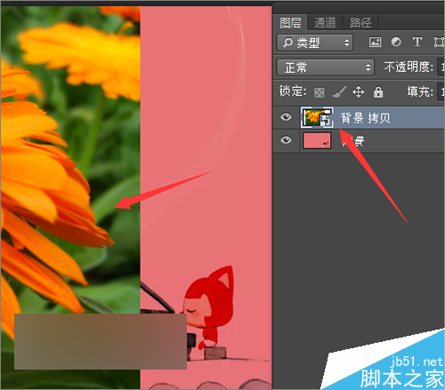This screenshot has height=390, width=445.
Task: Switch to the 图层 (Layers) tab
Action: 290,23
